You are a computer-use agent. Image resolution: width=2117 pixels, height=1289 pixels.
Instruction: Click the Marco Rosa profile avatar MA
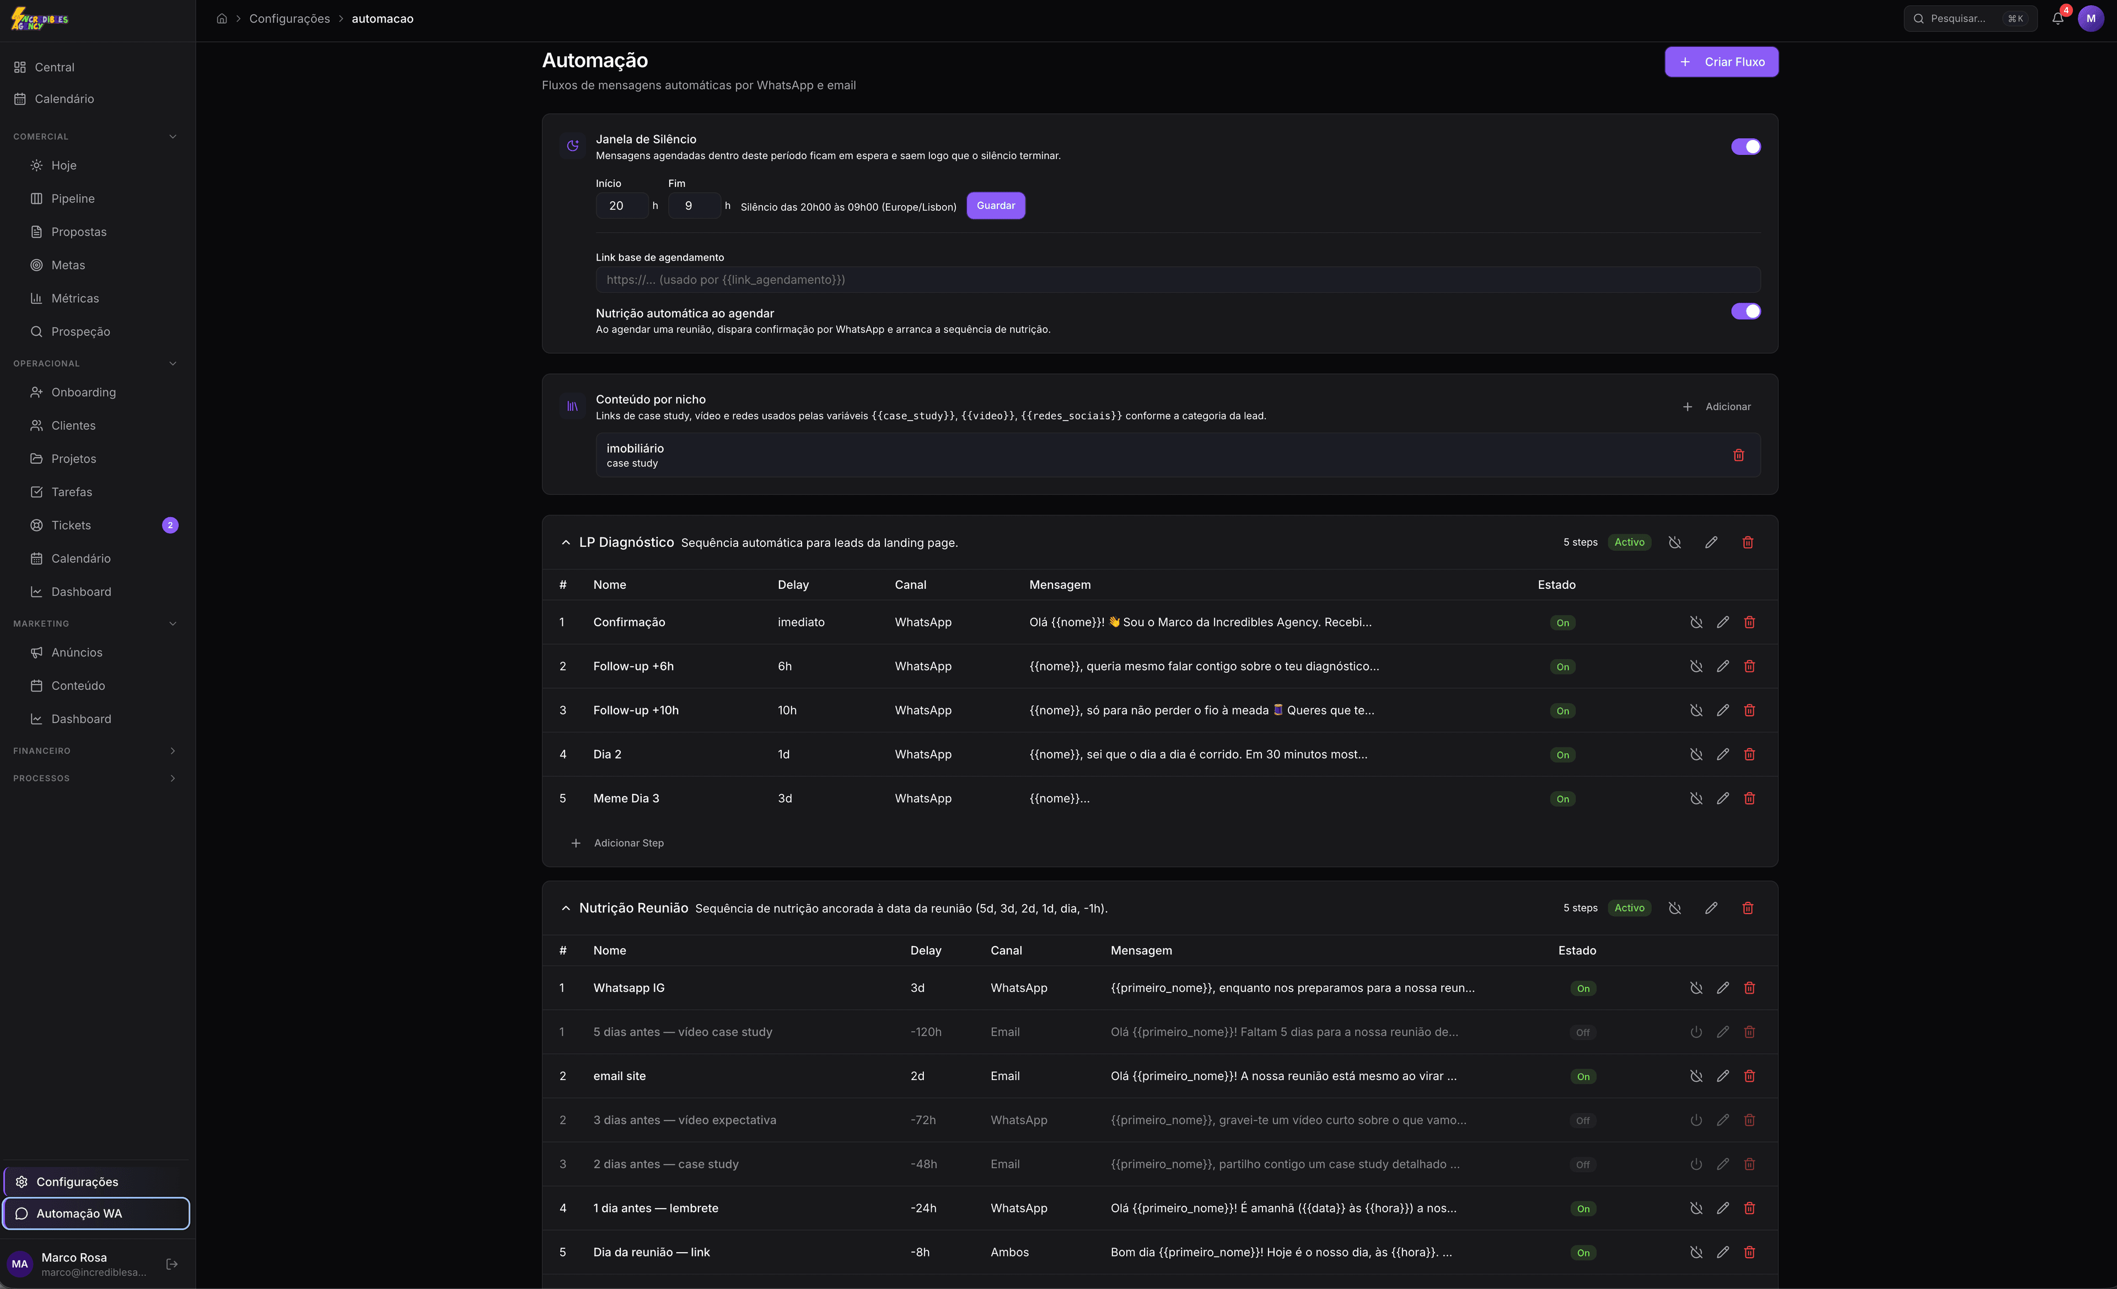(20, 1264)
